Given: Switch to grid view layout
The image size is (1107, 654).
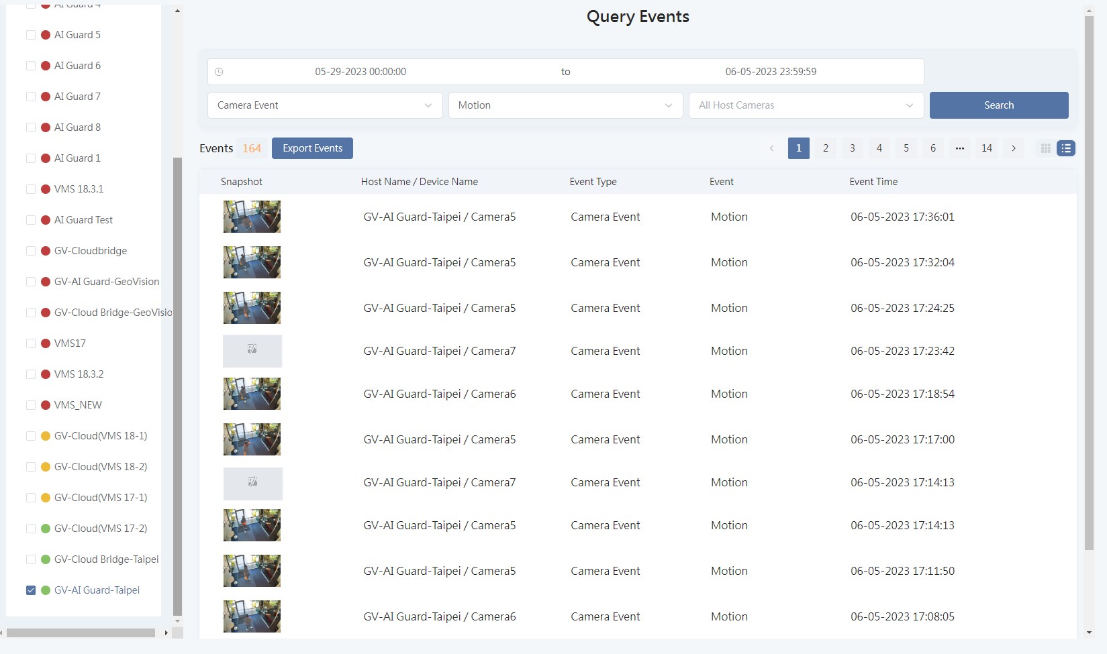Looking at the screenshot, I should [x=1045, y=148].
